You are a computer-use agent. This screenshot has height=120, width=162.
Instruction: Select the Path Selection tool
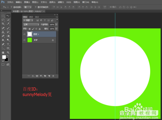point(3,48)
